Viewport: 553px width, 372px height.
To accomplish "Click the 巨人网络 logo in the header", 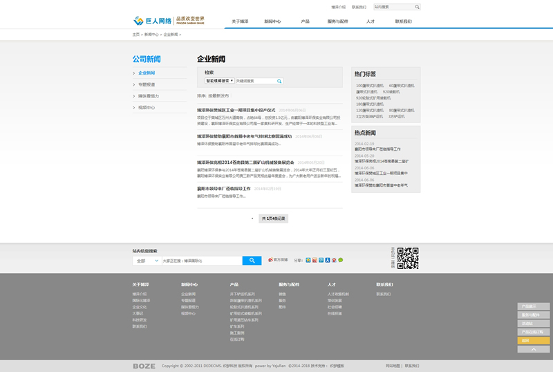I will tap(152, 21).
